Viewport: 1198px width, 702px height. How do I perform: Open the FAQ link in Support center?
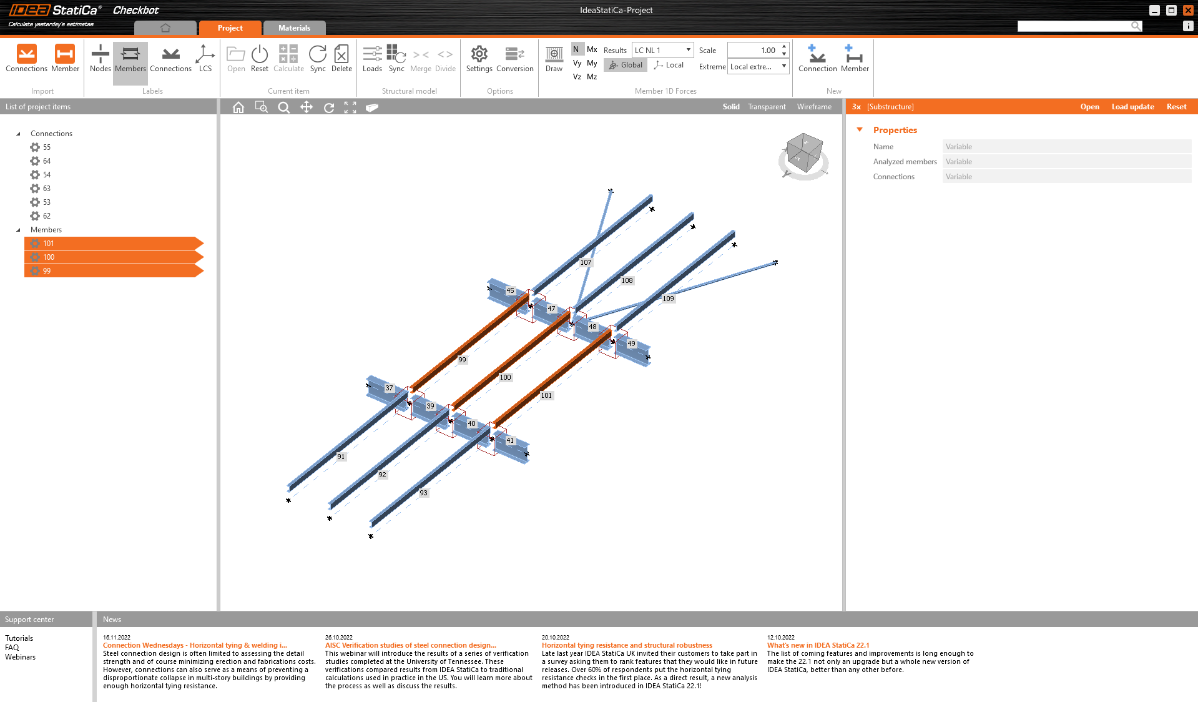click(12, 648)
